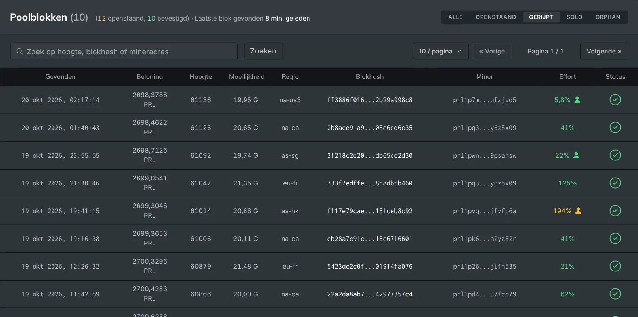638x317 pixels.
Task: Click block hash f117e79cae...151ceb8c92
Action: point(370,211)
